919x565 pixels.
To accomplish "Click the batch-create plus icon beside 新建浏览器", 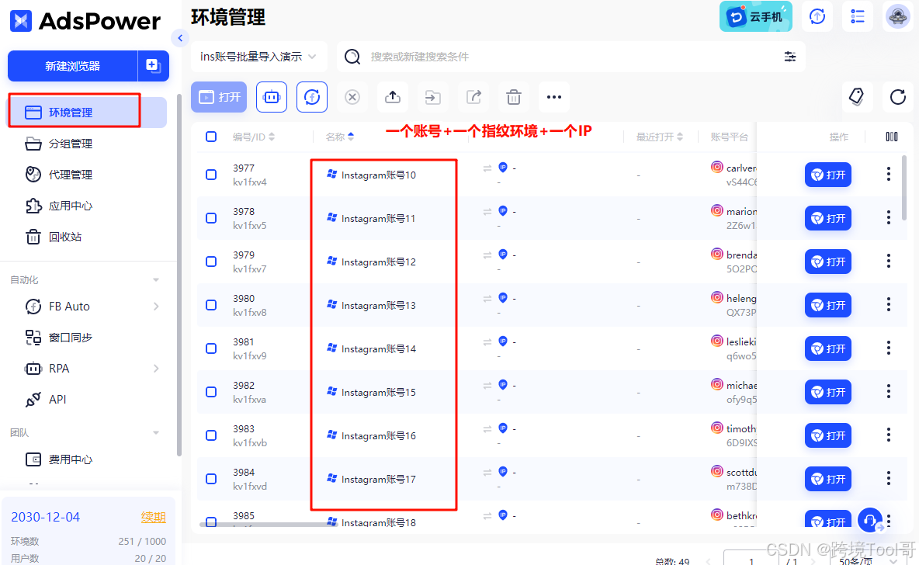I will pyautogui.click(x=153, y=66).
